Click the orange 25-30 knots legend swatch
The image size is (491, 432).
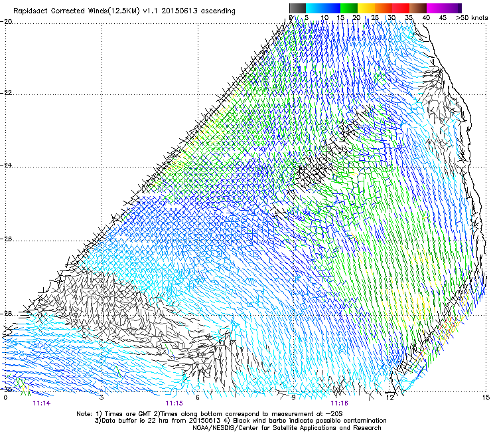click(384, 8)
